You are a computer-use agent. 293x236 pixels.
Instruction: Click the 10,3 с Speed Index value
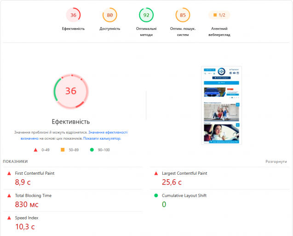pos(25,227)
